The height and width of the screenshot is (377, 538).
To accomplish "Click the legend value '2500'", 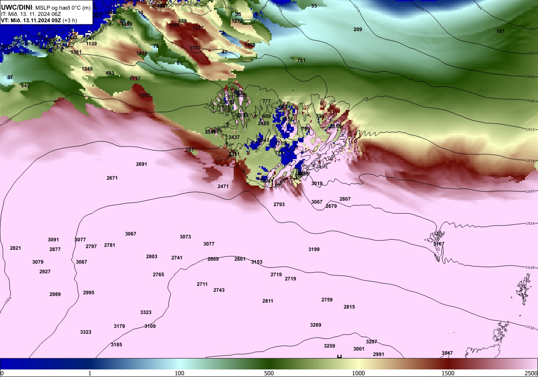I will point(531,373).
